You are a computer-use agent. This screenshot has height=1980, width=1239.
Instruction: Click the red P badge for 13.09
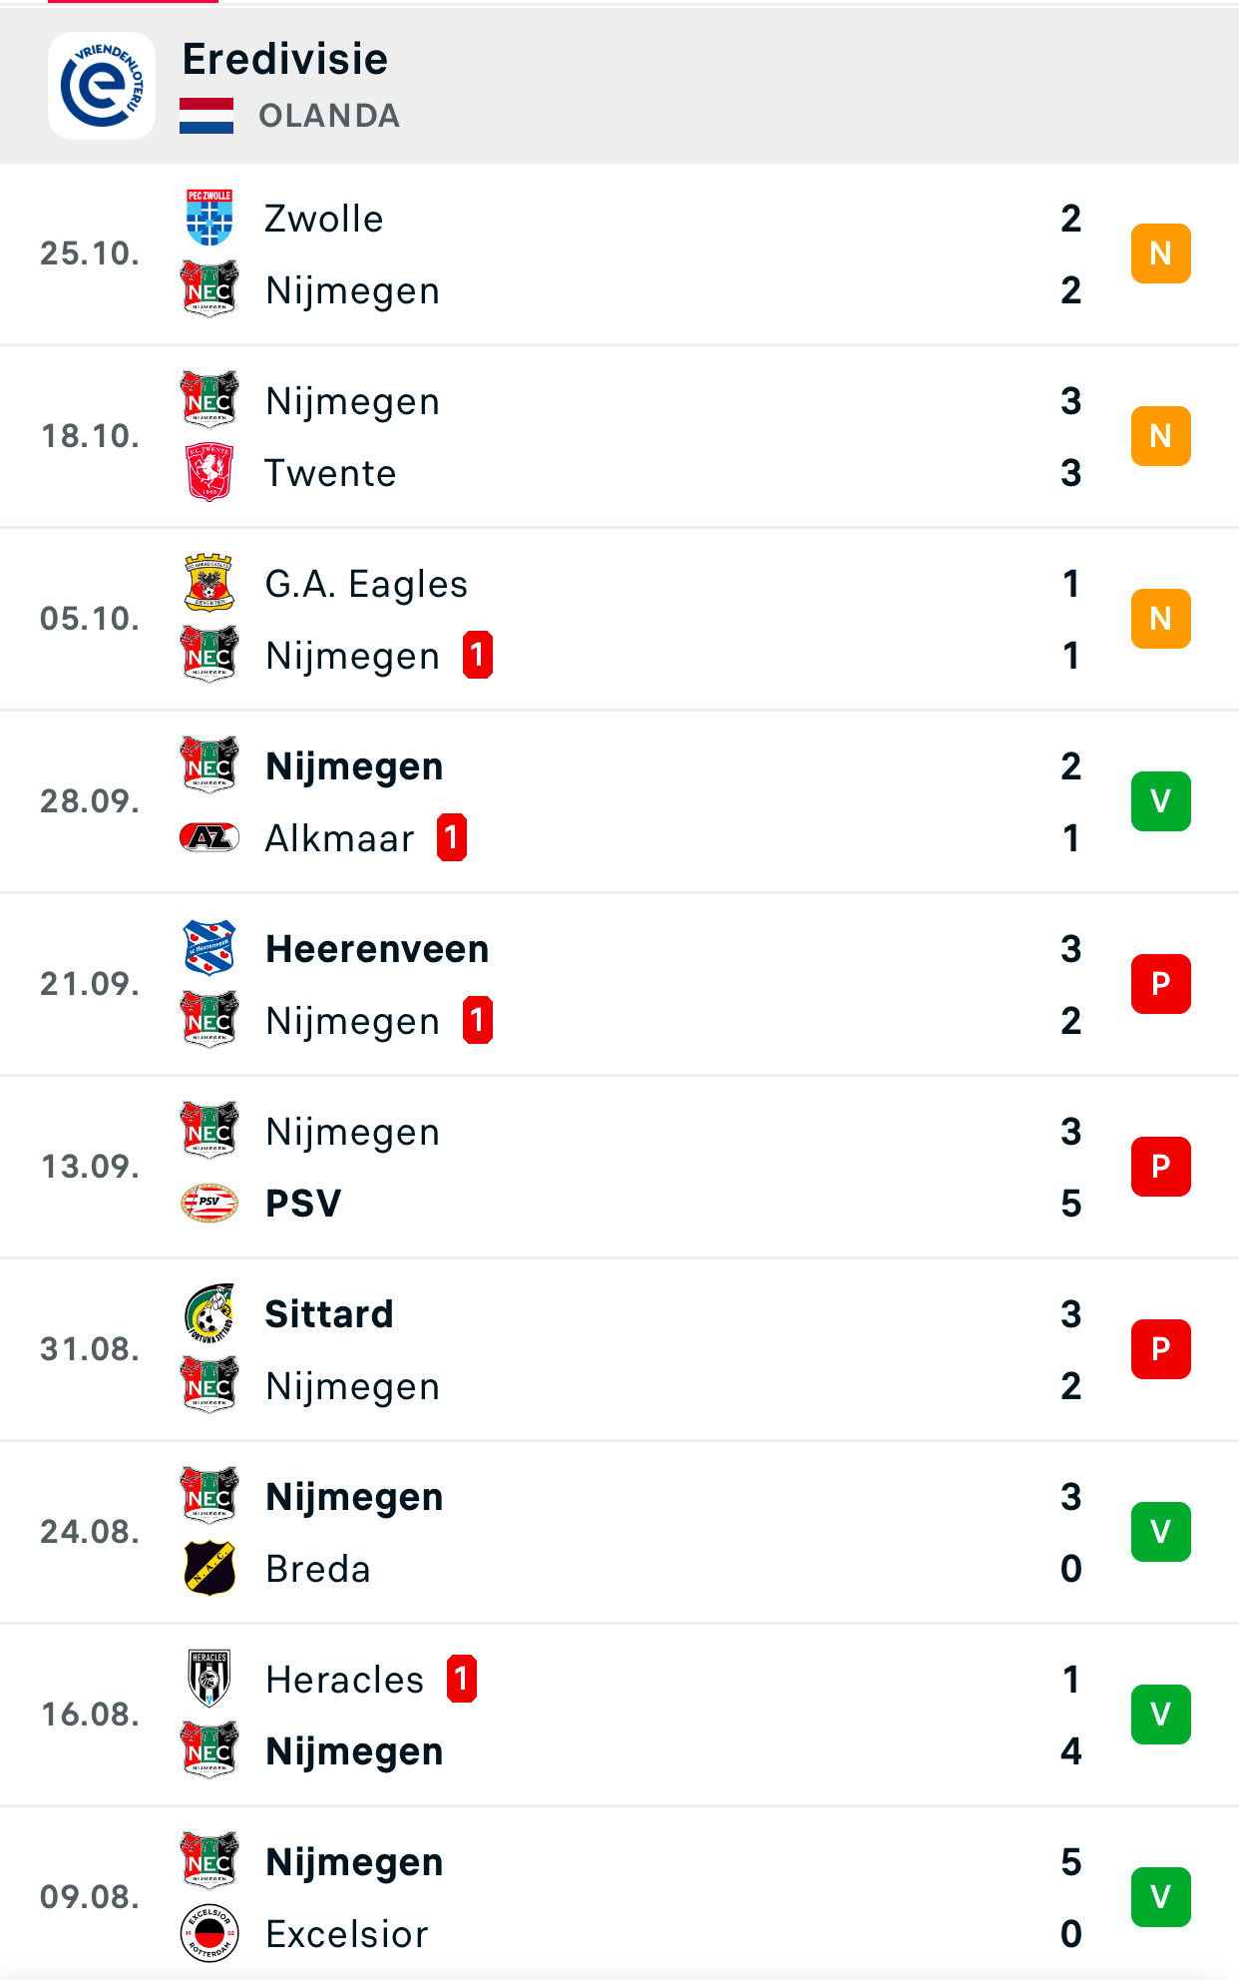[1160, 1167]
